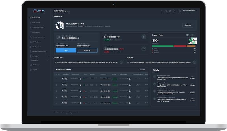227x131 pixels.
Task: Open Wallet Transactions sidebar item
Action: tap(39, 37)
